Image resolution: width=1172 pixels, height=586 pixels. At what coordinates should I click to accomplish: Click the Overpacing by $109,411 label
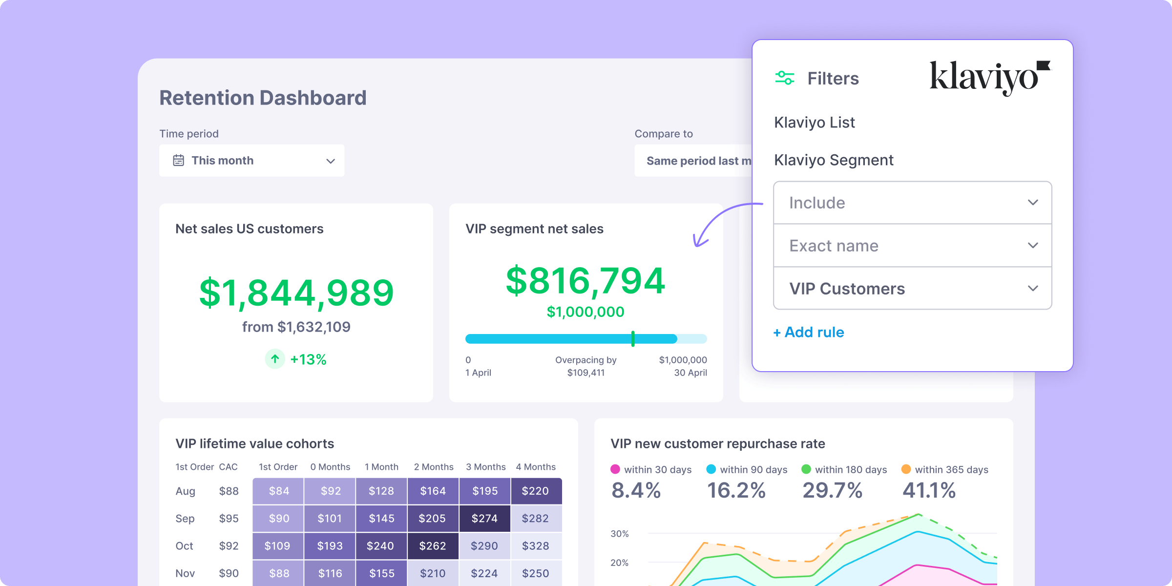click(586, 366)
